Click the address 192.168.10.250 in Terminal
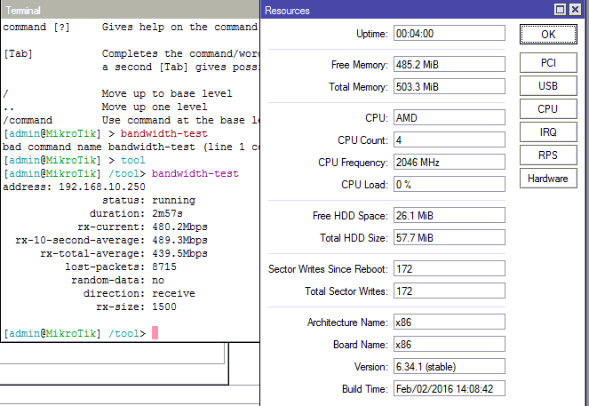Viewport: 589px width, 406px height. tap(102, 187)
